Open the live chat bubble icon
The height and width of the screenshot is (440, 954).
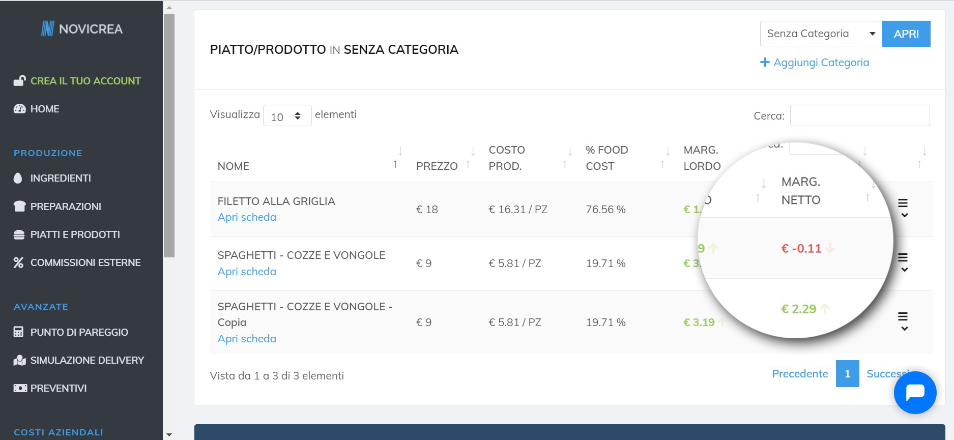[915, 393]
